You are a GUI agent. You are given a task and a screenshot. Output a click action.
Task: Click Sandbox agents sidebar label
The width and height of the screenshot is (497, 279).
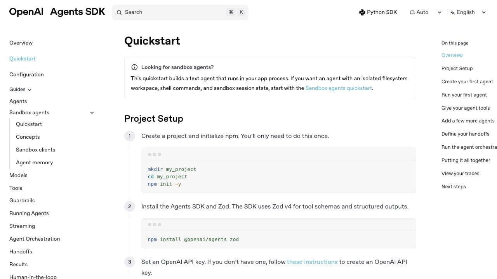pyautogui.click(x=29, y=113)
